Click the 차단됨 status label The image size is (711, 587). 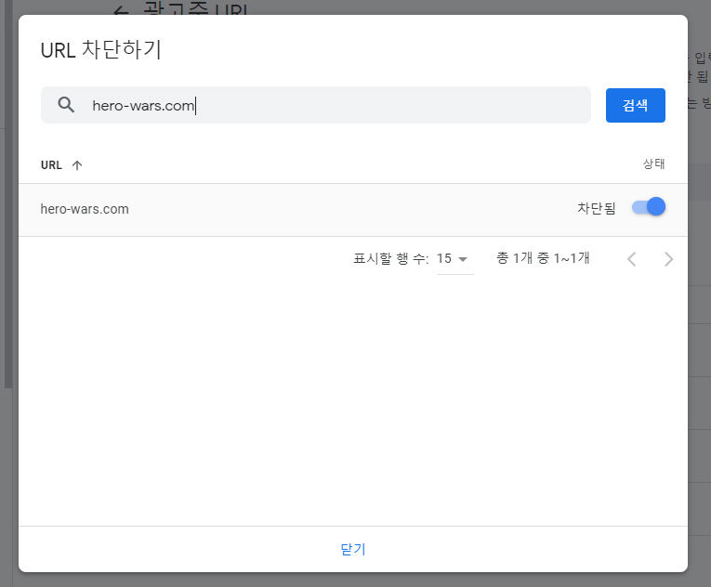click(x=597, y=208)
